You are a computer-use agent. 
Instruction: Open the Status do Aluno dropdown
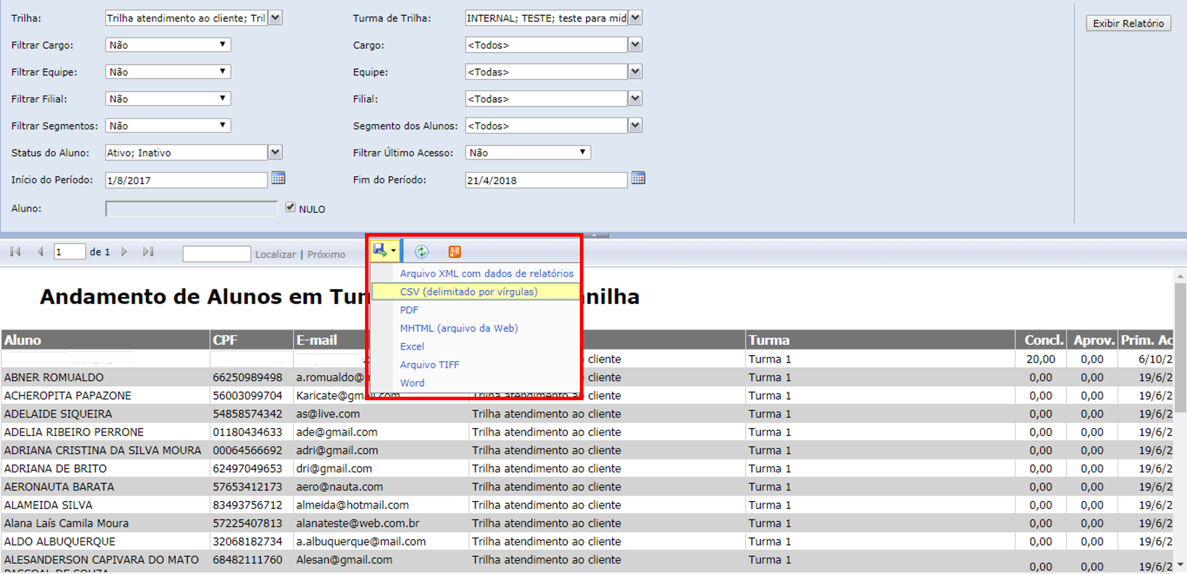click(x=275, y=152)
